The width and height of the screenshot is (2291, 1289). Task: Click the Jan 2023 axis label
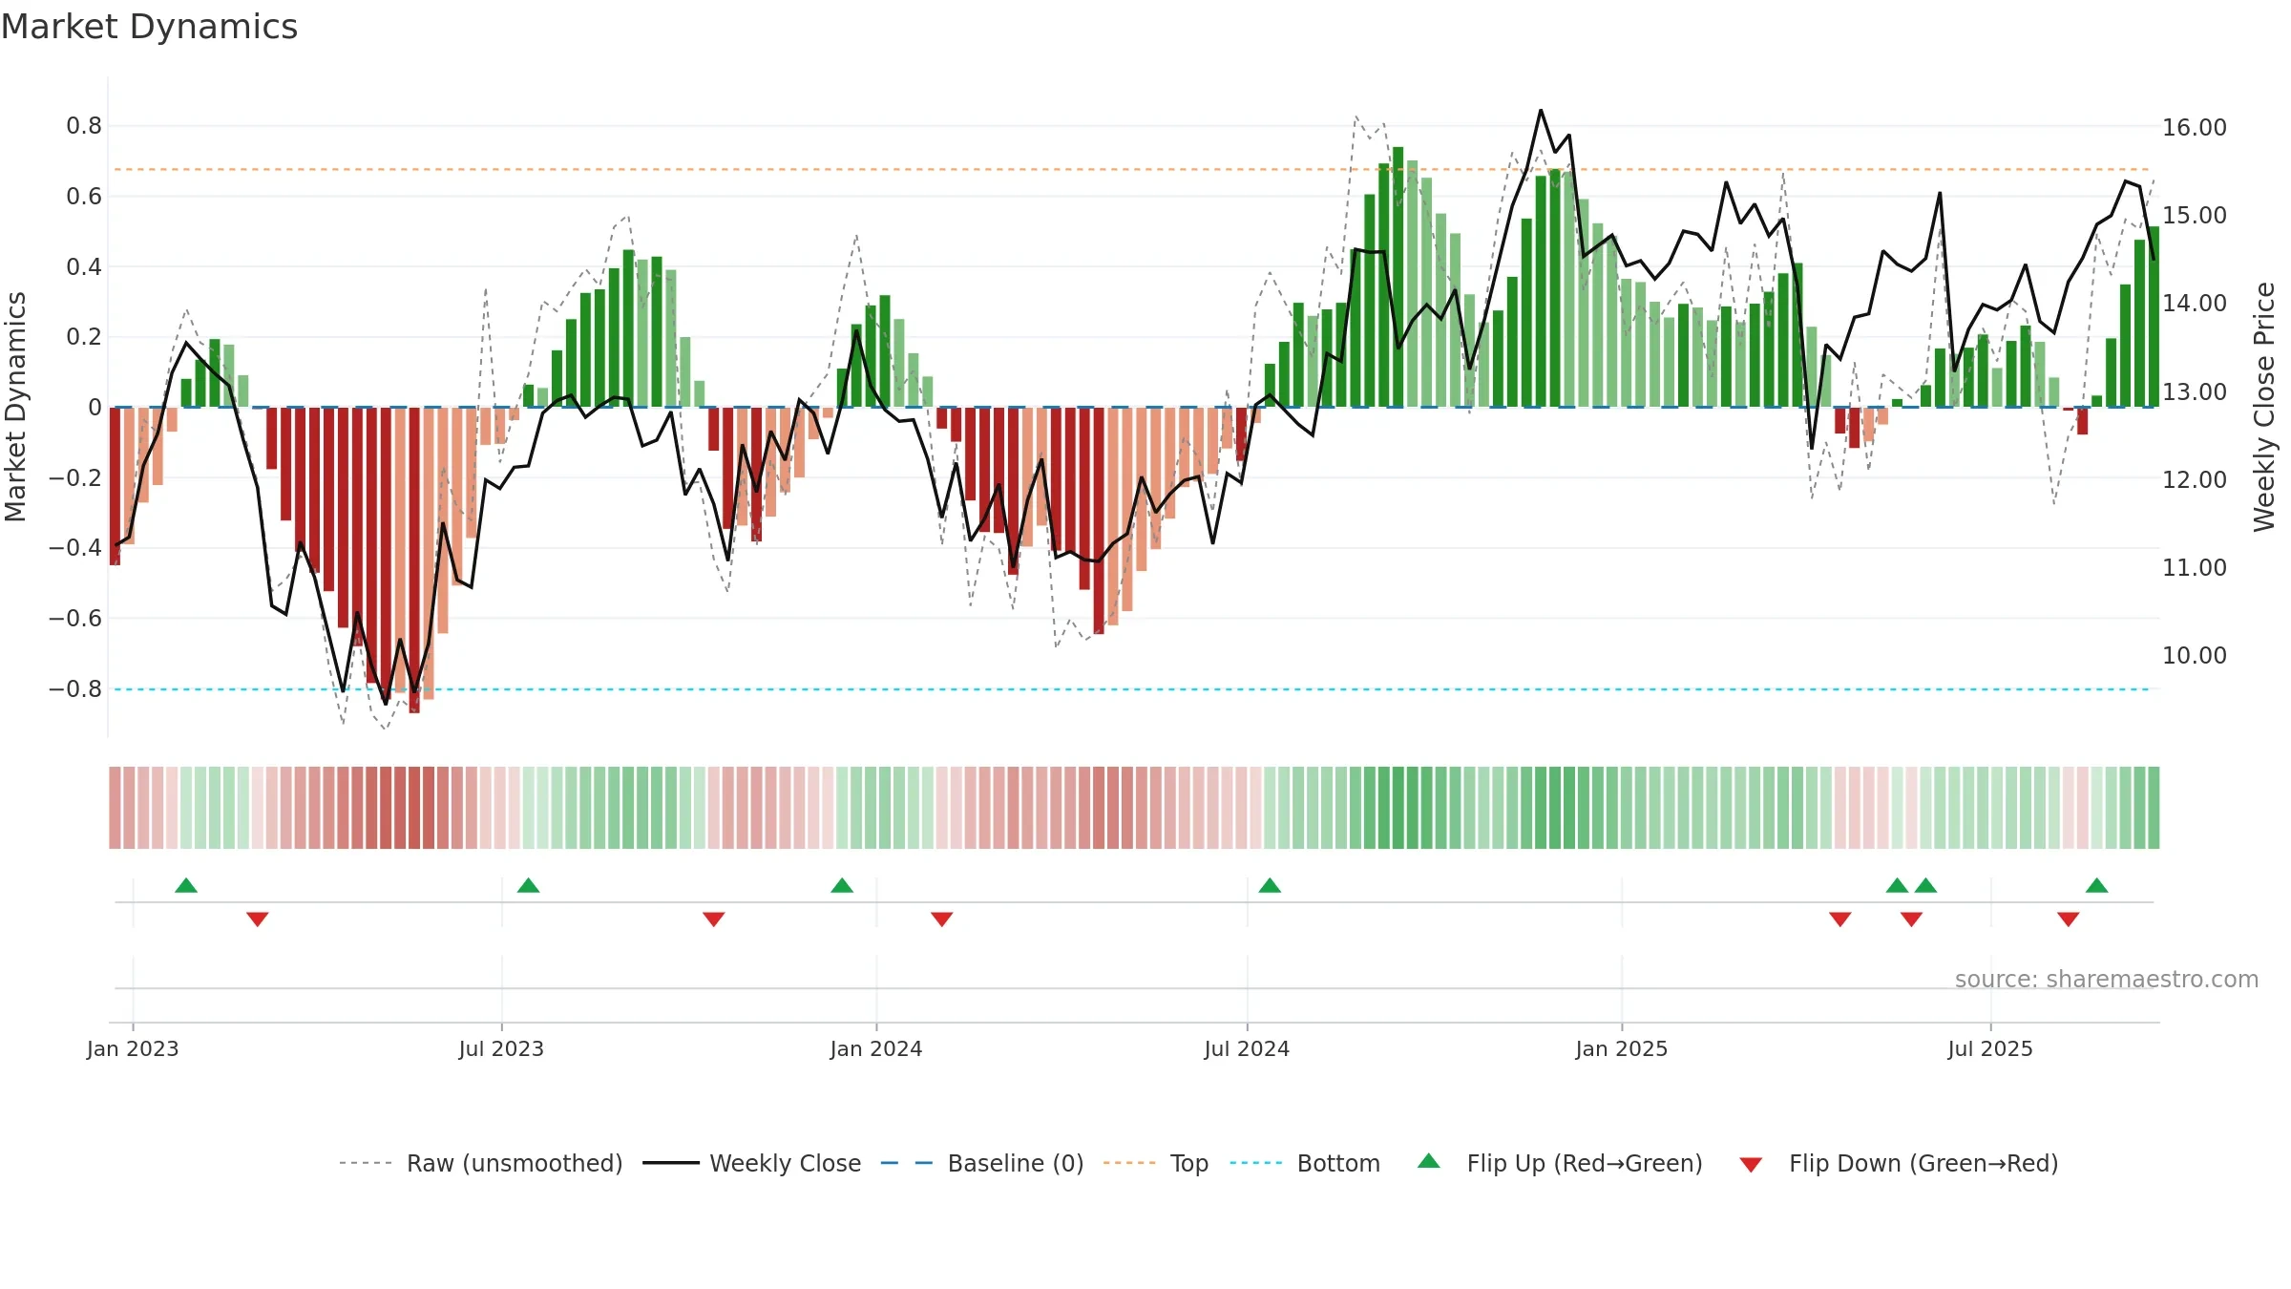coord(133,1048)
